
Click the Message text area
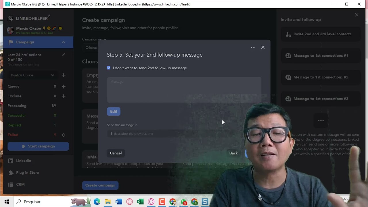(184, 90)
